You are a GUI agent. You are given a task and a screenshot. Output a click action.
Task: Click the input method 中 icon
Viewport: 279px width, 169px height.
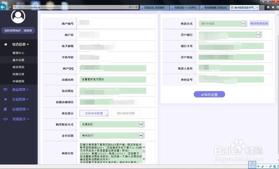point(258,166)
